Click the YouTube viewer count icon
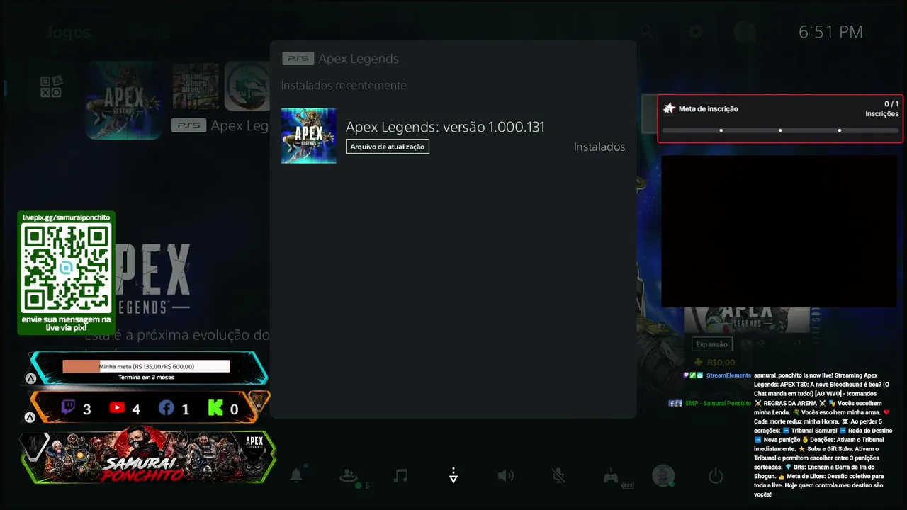This screenshot has height=510, width=907. pos(118,408)
